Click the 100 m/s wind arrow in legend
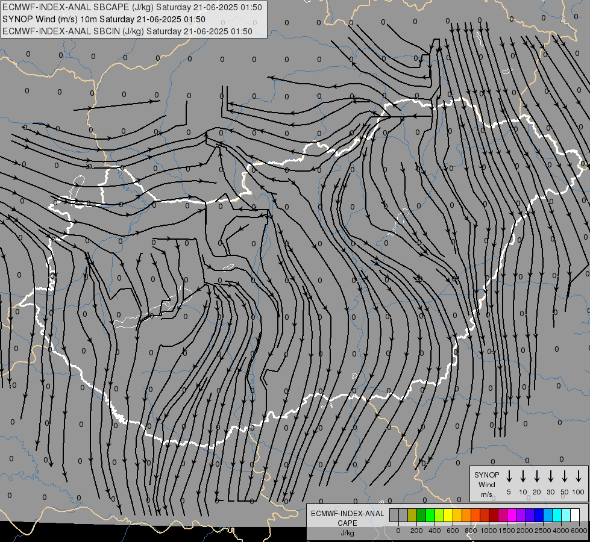The width and height of the screenshot is (590, 542). tap(579, 476)
